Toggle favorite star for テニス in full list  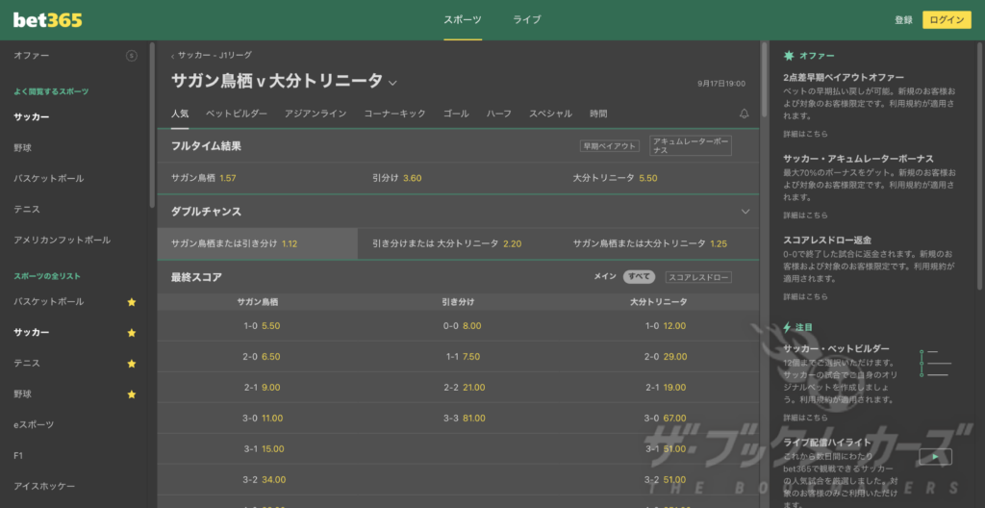click(131, 364)
